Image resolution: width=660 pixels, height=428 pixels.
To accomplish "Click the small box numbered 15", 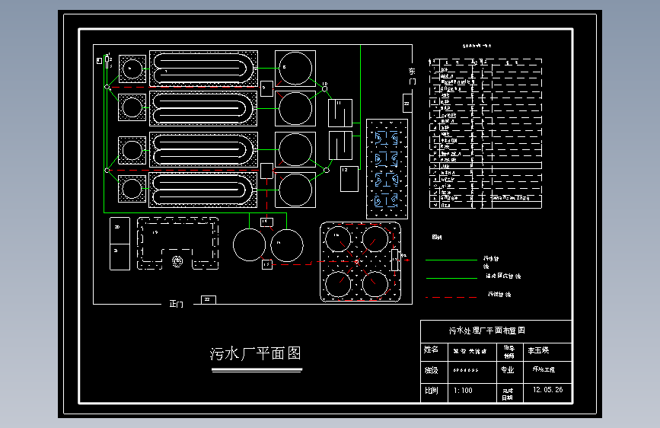I will click(267, 264).
